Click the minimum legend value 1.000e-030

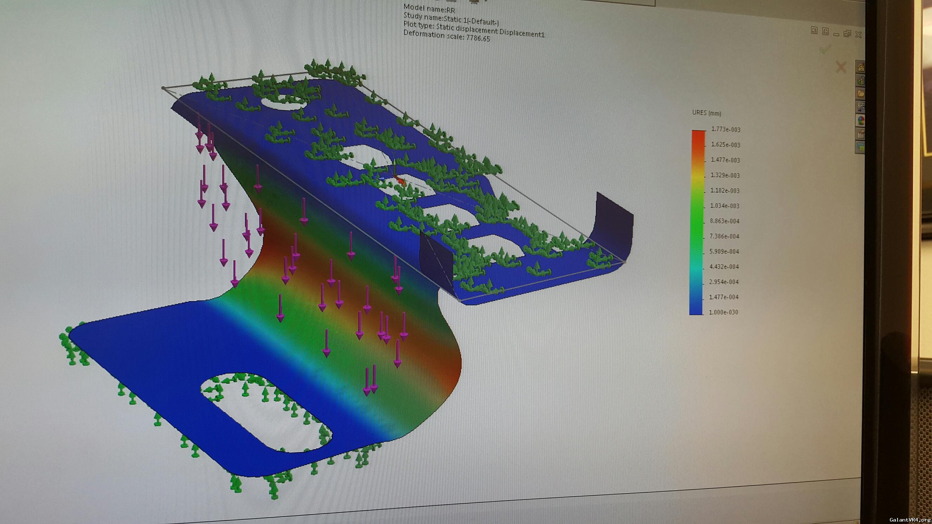point(724,312)
